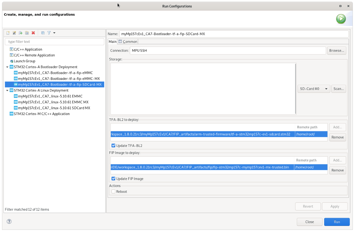The height and width of the screenshot is (232, 355).
Task: Click the blue Run button
Action: 337,222
